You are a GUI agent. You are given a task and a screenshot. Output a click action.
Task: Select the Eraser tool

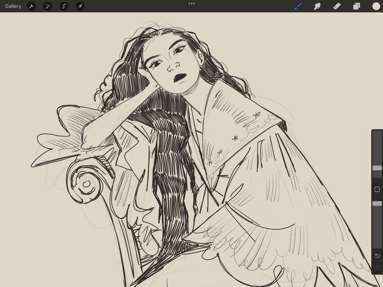coord(337,6)
